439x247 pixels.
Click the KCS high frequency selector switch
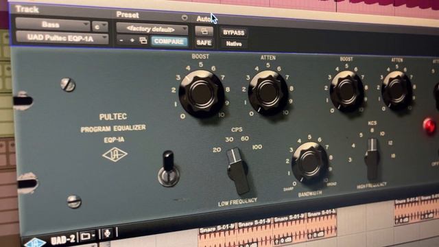coord(372,158)
